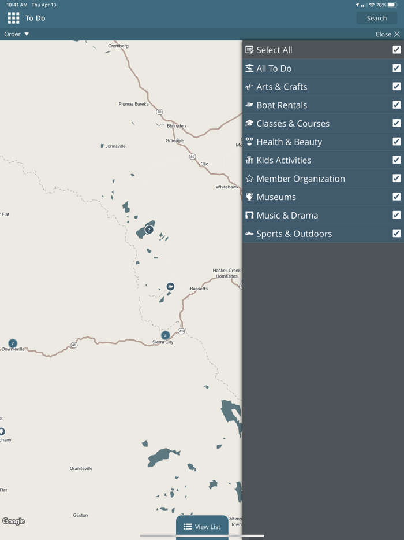Click the Arts & Crafts scissors icon

249,87
